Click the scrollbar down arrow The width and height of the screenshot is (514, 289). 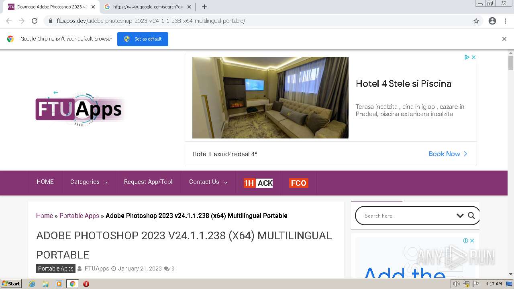[511, 274]
